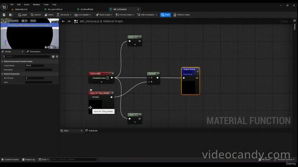This screenshot has width=298, height=167.
Task: Open the bottom Mask node dropdown arrow
Action: [140, 115]
